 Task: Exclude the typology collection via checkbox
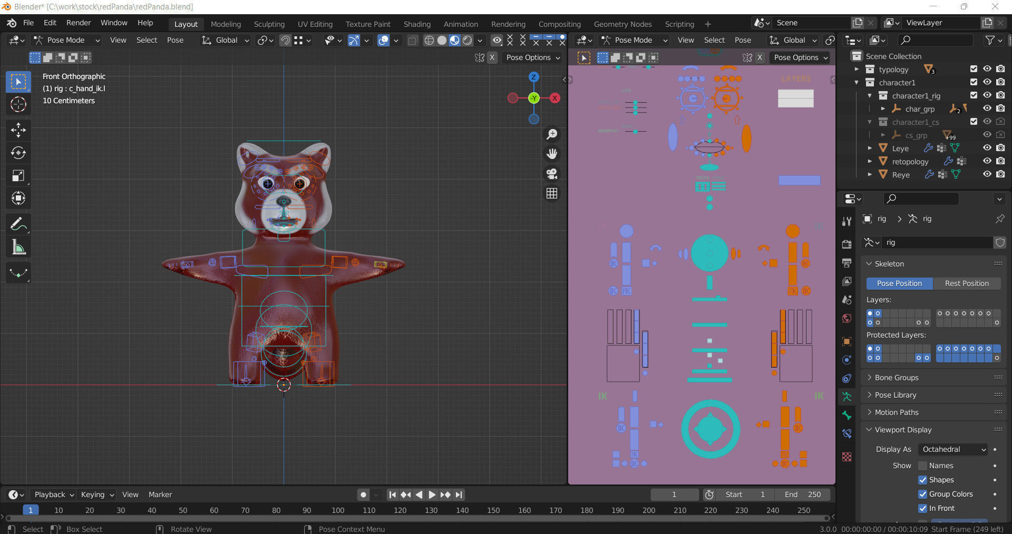click(x=974, y=69)
